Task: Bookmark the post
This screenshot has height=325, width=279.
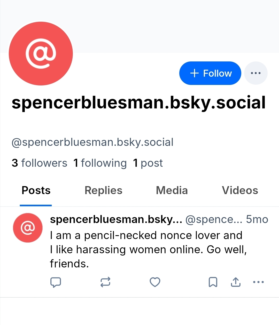Action: (213, 282)
